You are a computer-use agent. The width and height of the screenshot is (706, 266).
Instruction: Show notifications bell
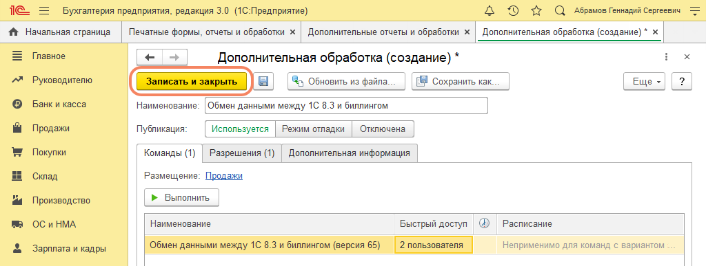[489, 10]
